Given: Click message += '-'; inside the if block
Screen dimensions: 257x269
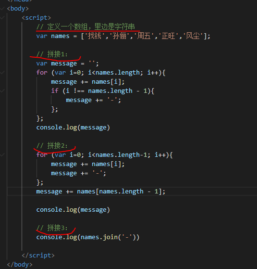Looking at the screenshot, I should (x=93, y=100).
